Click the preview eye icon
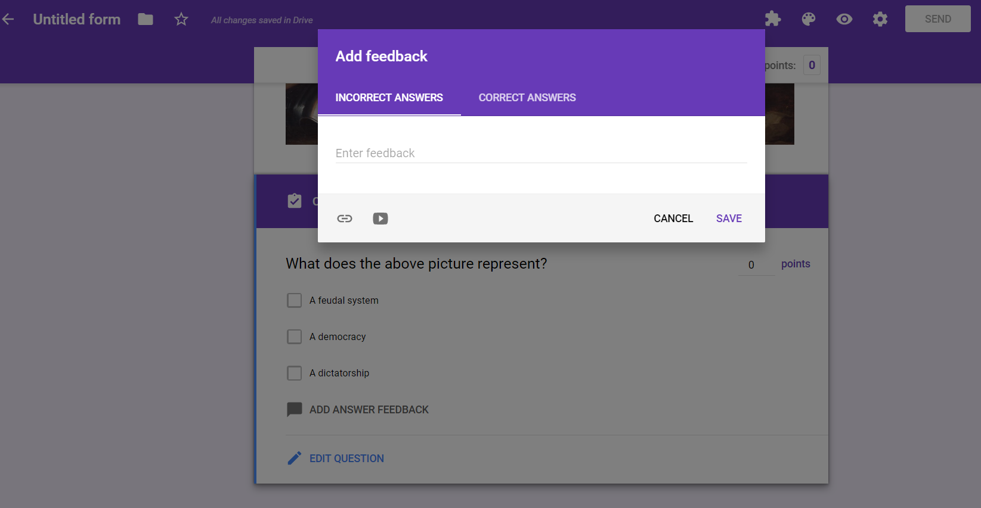The width and height of the screenshot is (981, 508). pyautogui.click(x=844, y=19)
